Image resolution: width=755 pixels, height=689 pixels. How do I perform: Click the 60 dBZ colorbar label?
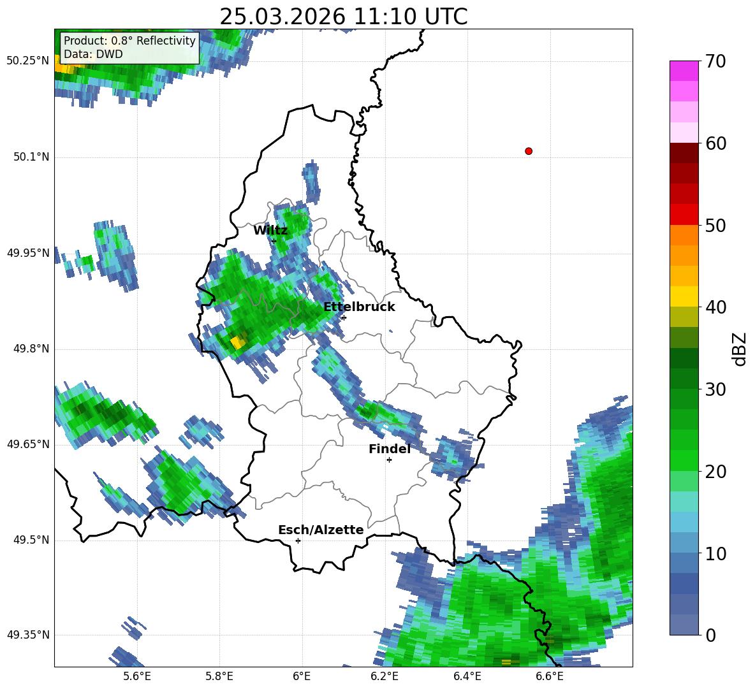715,143
